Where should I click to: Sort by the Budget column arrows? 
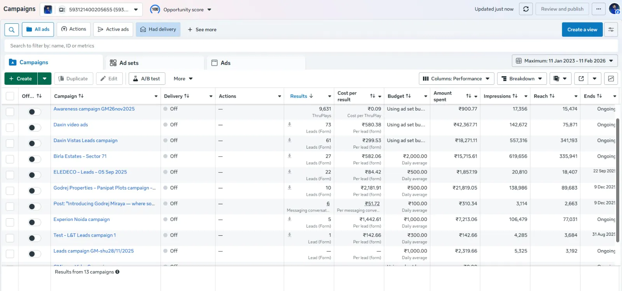[408, 96]
